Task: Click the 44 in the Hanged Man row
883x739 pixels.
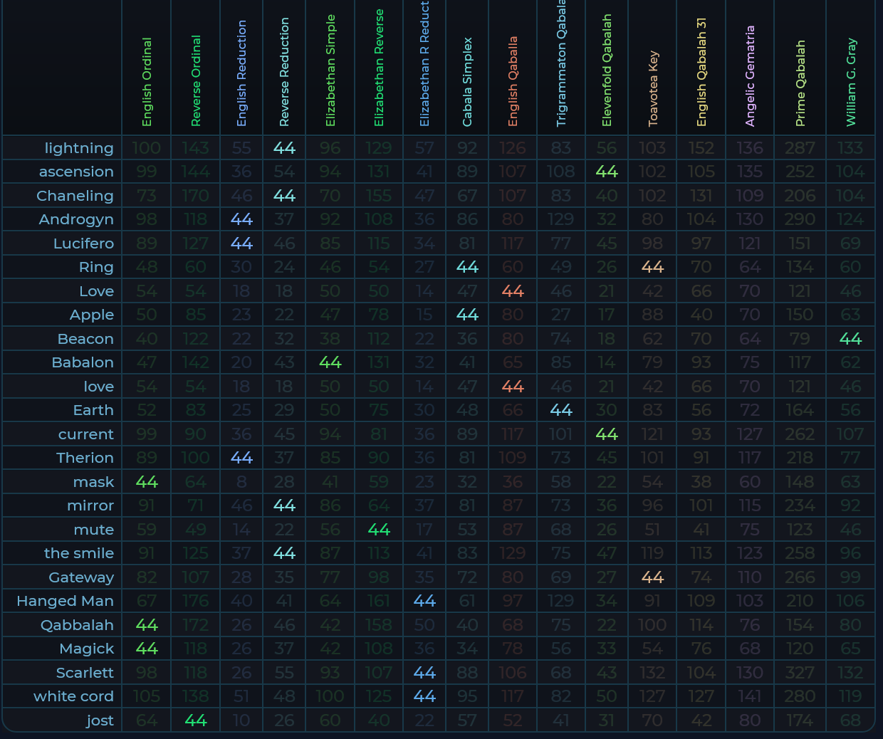Action: point(424,601)
